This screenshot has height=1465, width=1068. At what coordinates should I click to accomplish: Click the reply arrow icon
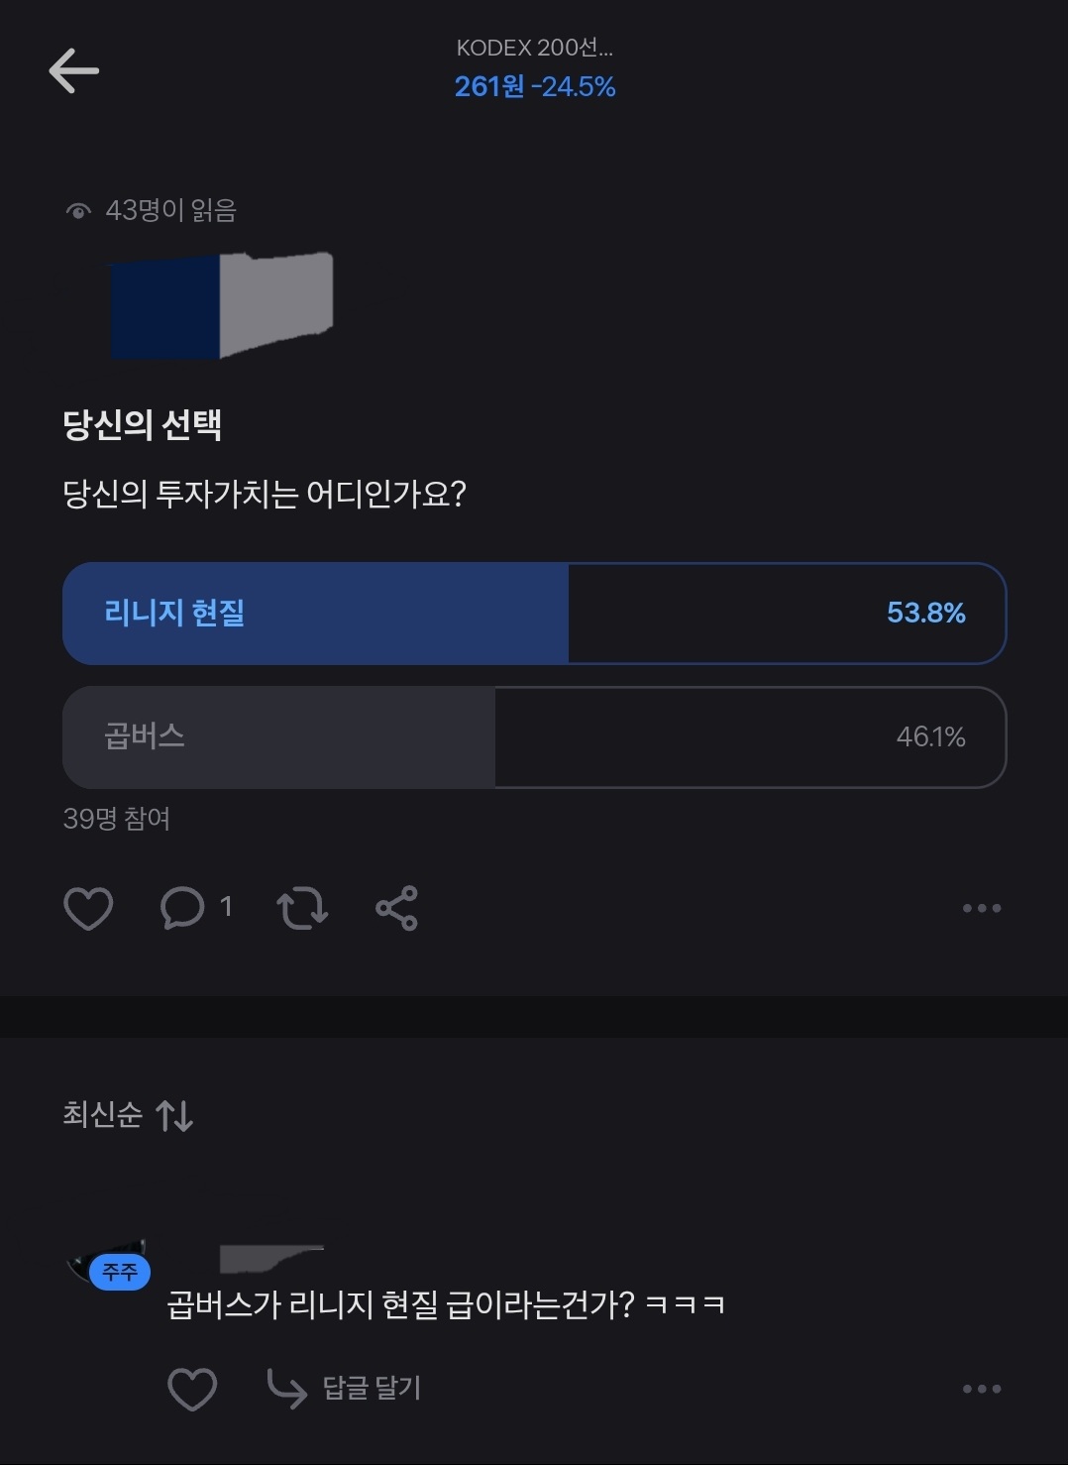(x=286, y=1389)
